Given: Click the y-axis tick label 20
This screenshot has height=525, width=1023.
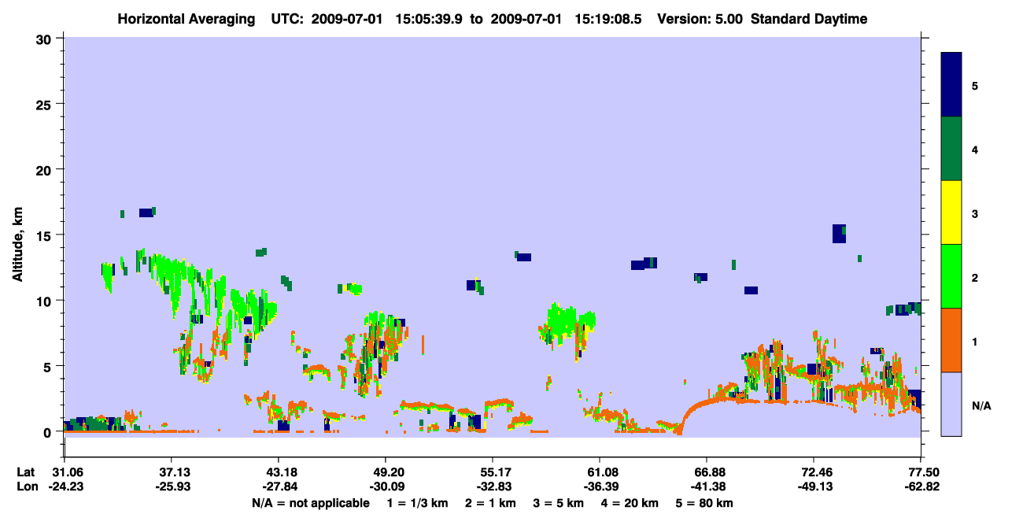Looking at the screenshot, I should [46, 169].
